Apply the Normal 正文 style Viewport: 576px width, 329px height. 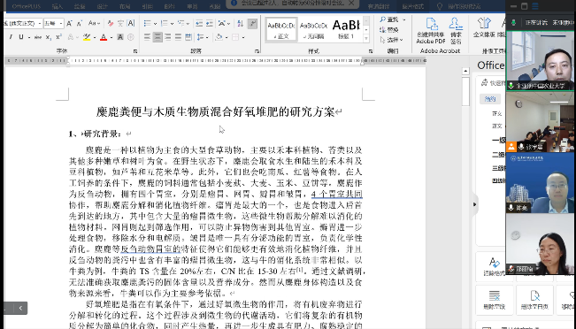[281, 29]
